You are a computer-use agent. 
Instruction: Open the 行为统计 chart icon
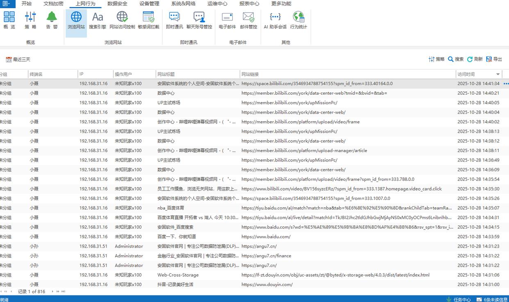[298, 20]
